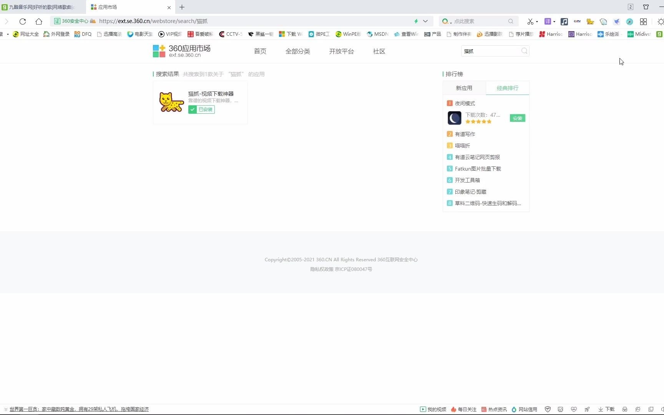The image size is (664, 415).
Task: Open 热点资讯 in the status bar
Action: (x=494, y=409)
